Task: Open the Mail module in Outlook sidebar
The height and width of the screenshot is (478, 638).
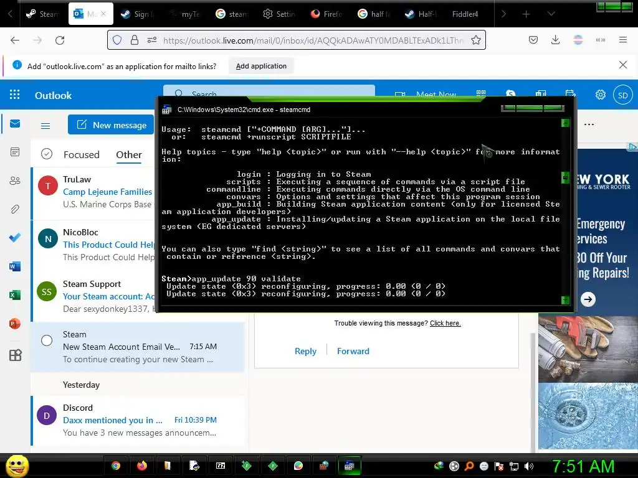Action: (15, 124)
